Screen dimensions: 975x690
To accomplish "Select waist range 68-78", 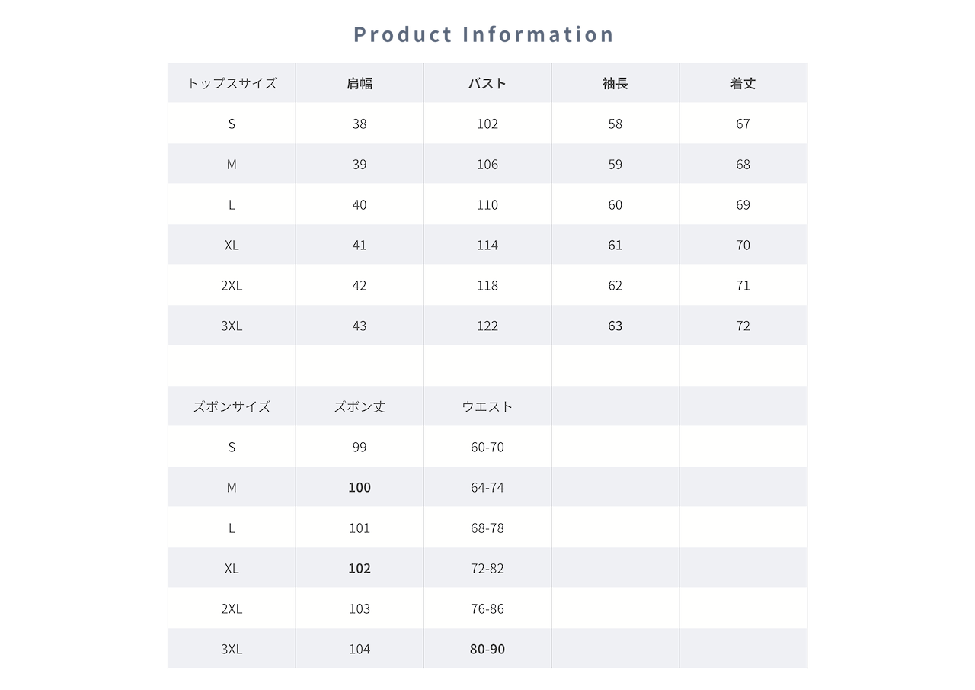I will point(487,528).
